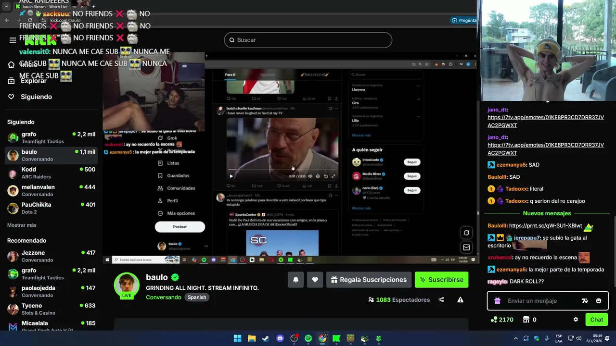
Task: Jump to Nuevos mensajes in chat
Action: click(x=547, y=213)
